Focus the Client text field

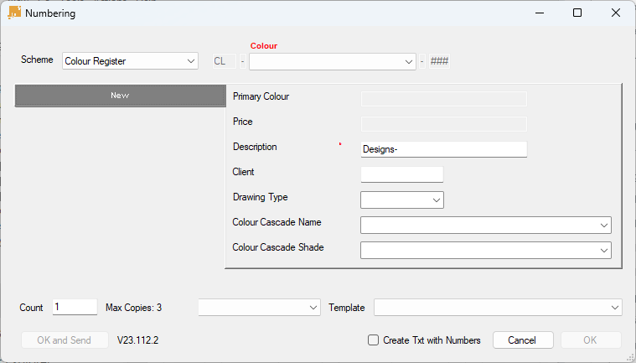[402, 174]
